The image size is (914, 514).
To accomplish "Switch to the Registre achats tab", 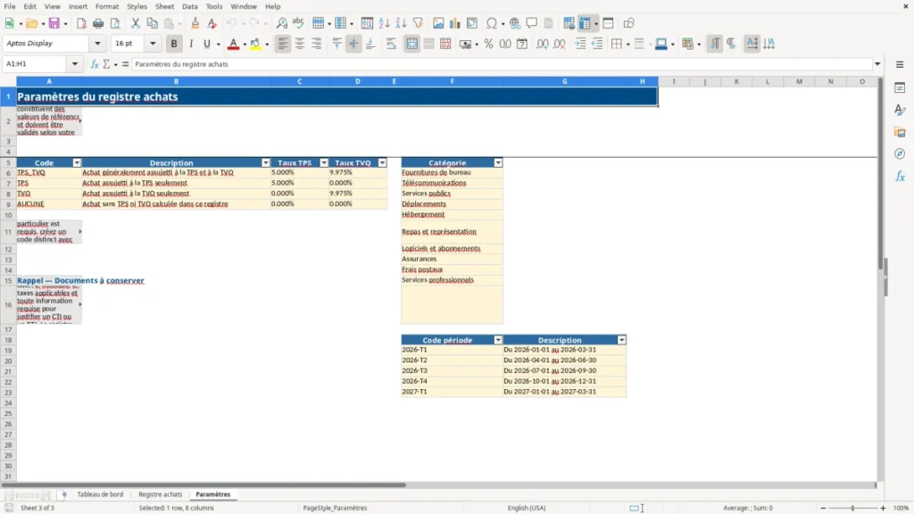I will (x=161, y=494).
